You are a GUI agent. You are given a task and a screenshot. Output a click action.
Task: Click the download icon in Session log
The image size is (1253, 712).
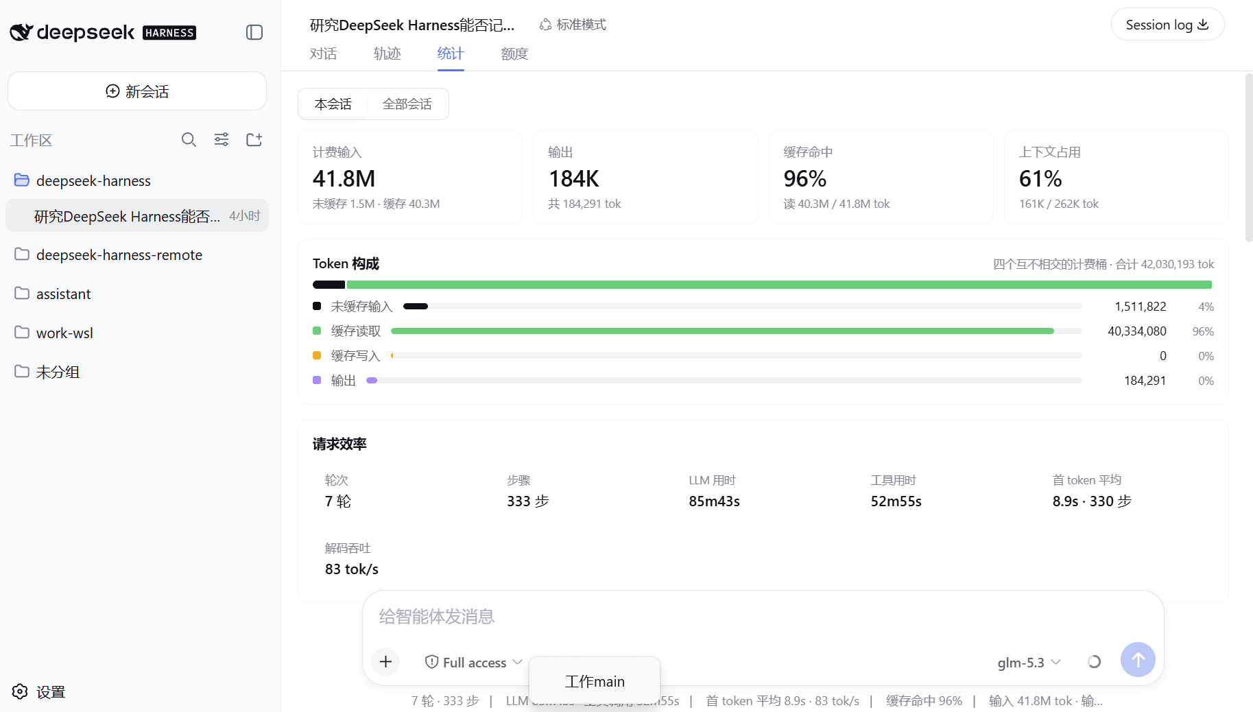click(x=1203, y=25)
